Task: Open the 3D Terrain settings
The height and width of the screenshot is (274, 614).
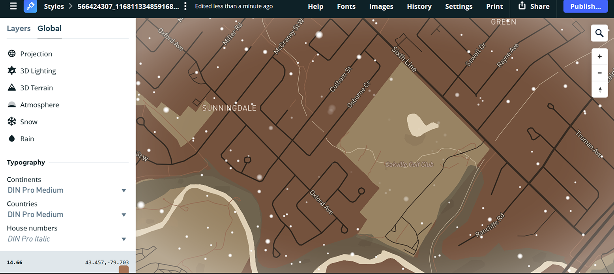Action: tap(37, 88)
